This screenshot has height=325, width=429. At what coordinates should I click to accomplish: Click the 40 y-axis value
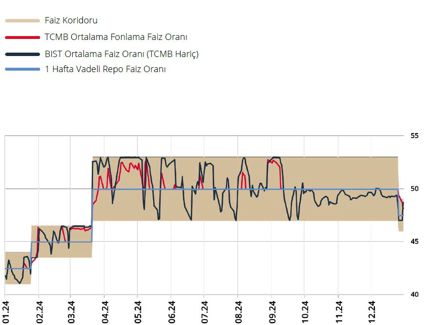click(414, 294)
